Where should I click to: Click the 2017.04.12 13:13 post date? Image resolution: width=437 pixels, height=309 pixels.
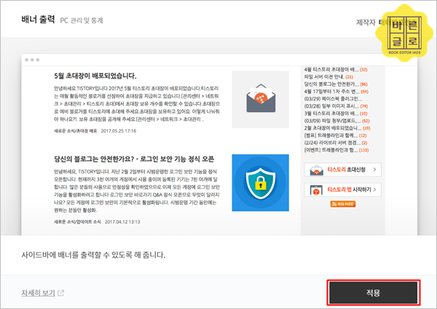coord(122,222)
